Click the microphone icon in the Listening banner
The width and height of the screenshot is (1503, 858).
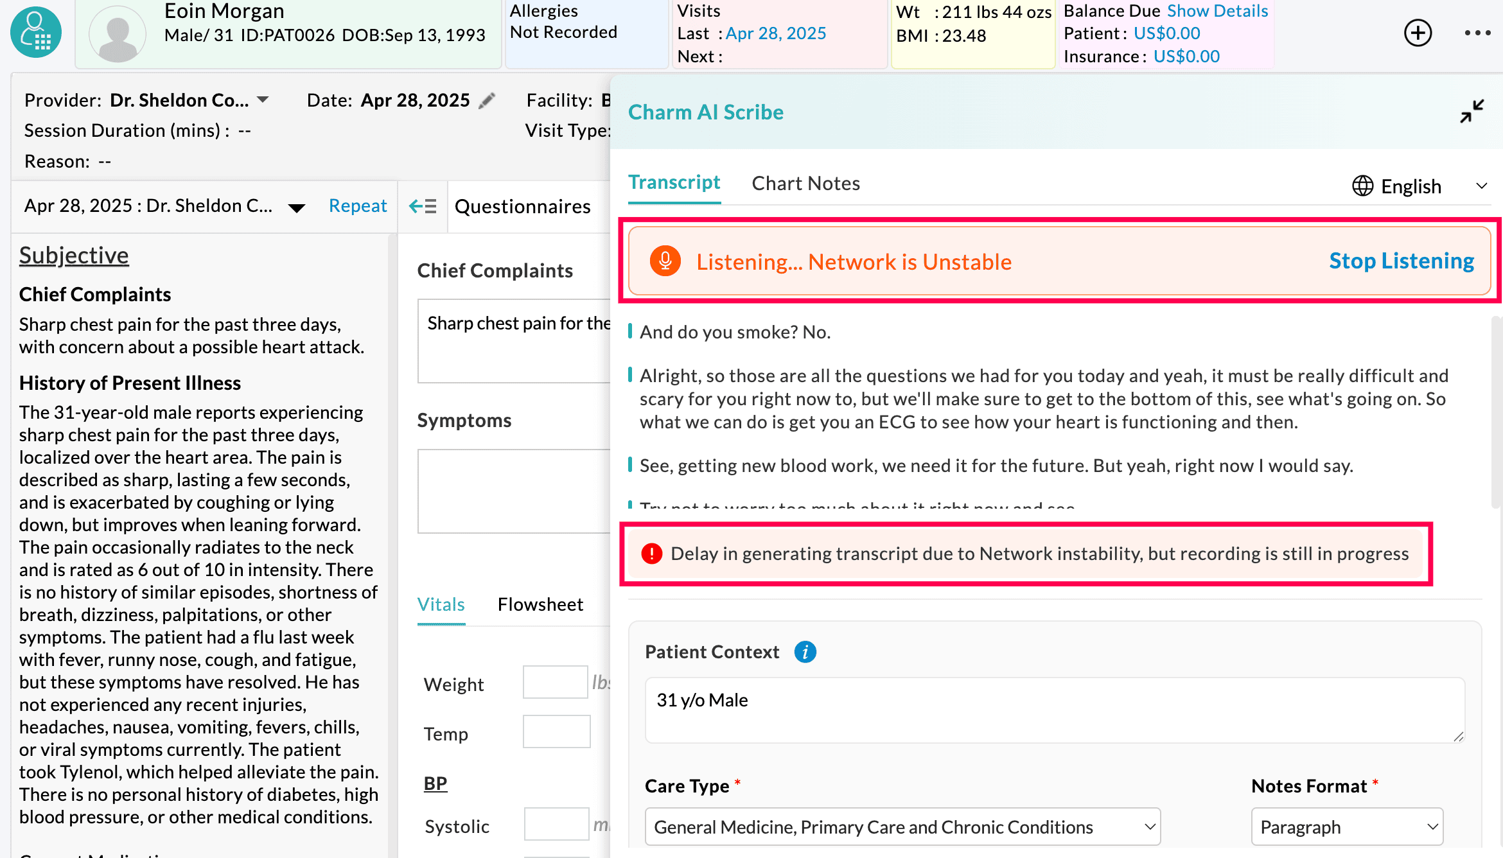pos(665,261)
